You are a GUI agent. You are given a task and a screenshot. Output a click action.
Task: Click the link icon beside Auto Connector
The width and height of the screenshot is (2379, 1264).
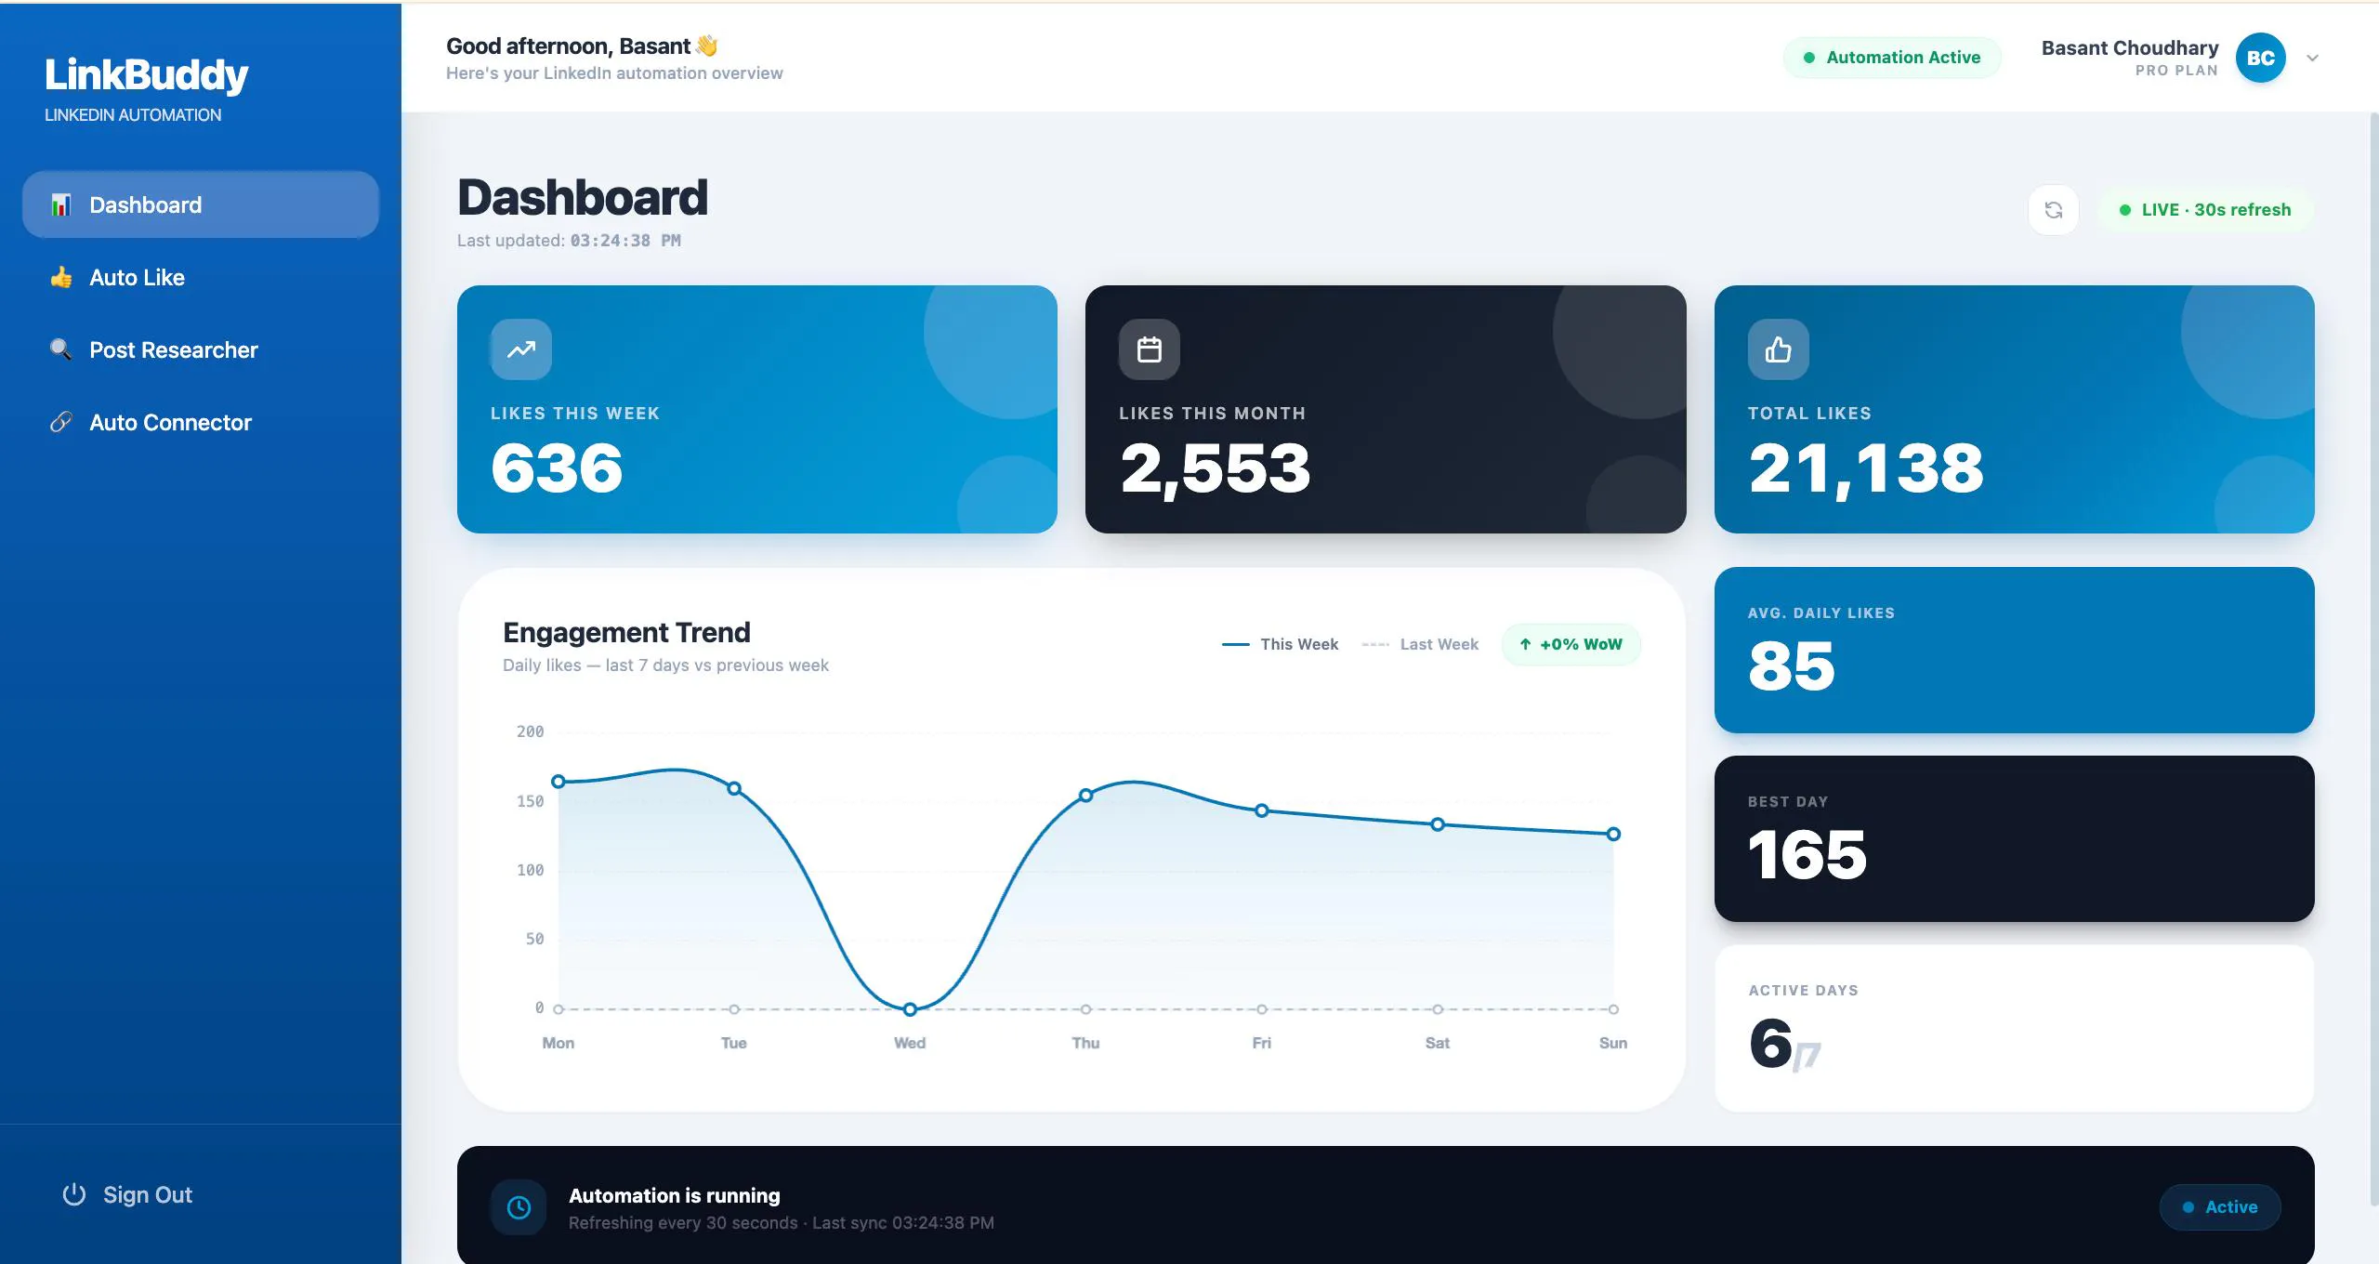point(61,422)
